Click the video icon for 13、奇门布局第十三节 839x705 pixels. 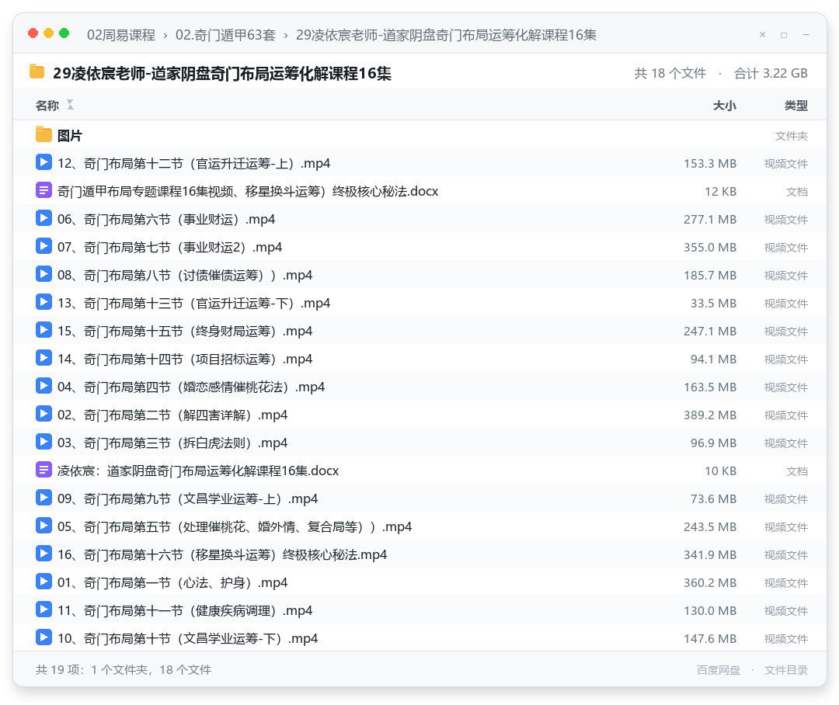[x=44, y=302]
